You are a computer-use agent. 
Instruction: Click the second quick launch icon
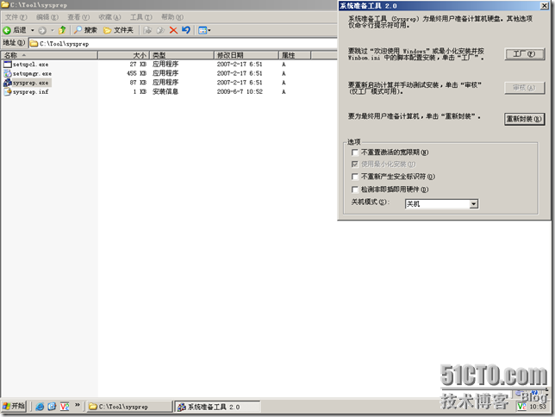52,407
